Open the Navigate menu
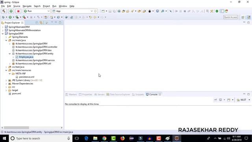The image size is (252, 142). point(27,6)
